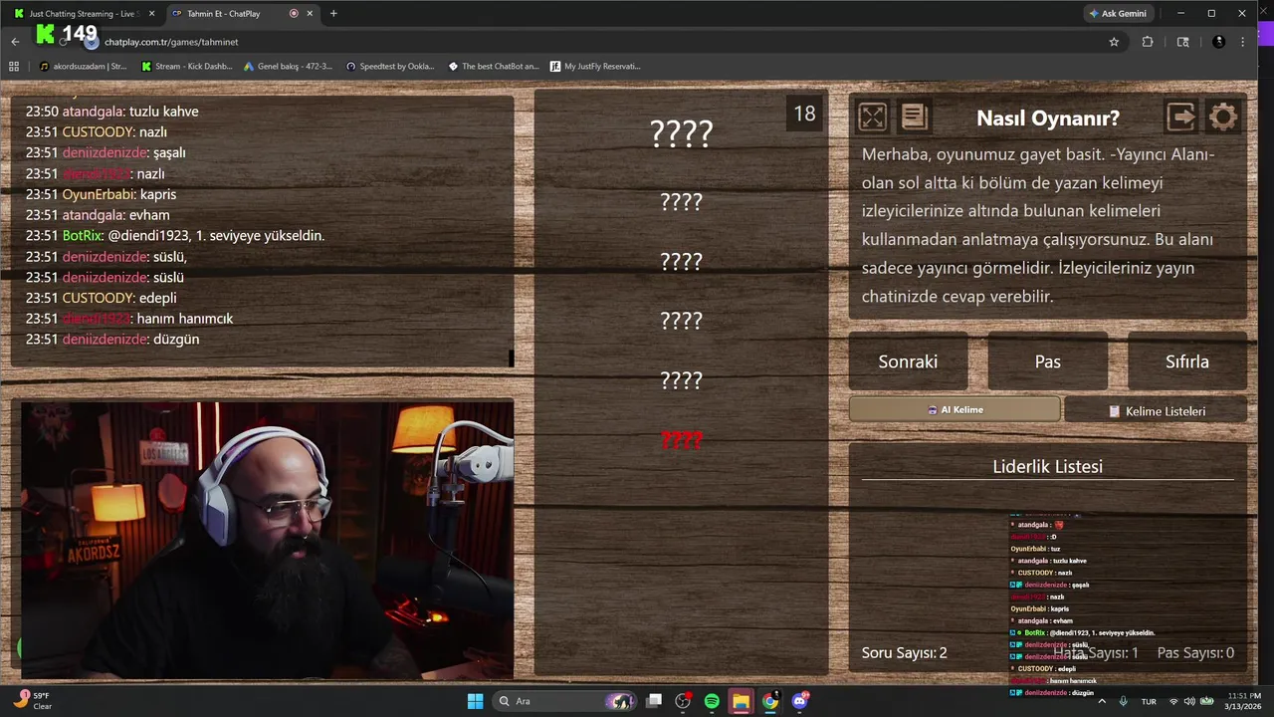Click the Sonraki button

point(908,361)
